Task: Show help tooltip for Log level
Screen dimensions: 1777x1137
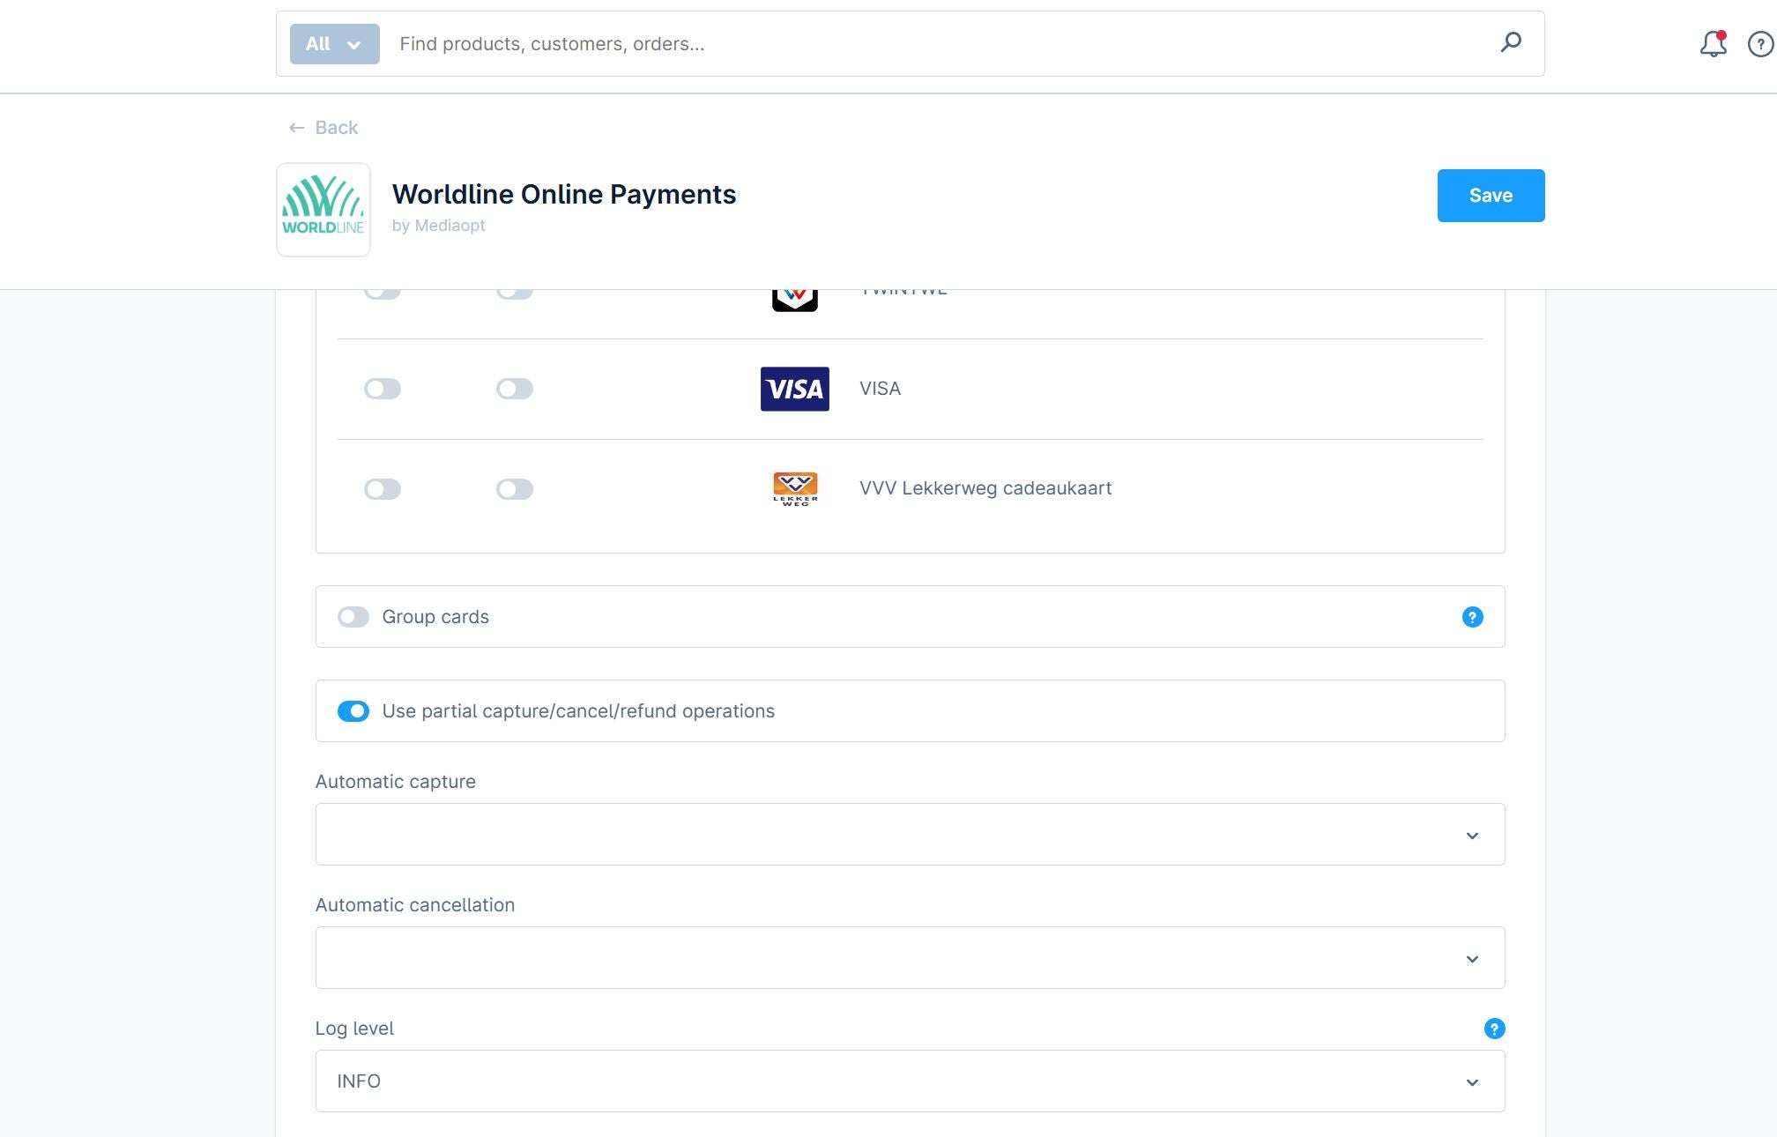Action: click(1494, 1029)
